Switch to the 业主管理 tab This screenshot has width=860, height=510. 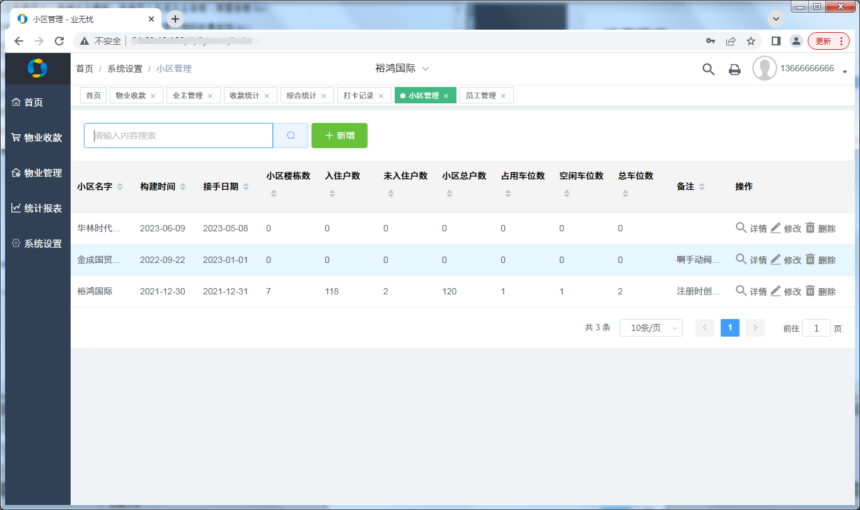pyautogui.click(x=188, y=96)
